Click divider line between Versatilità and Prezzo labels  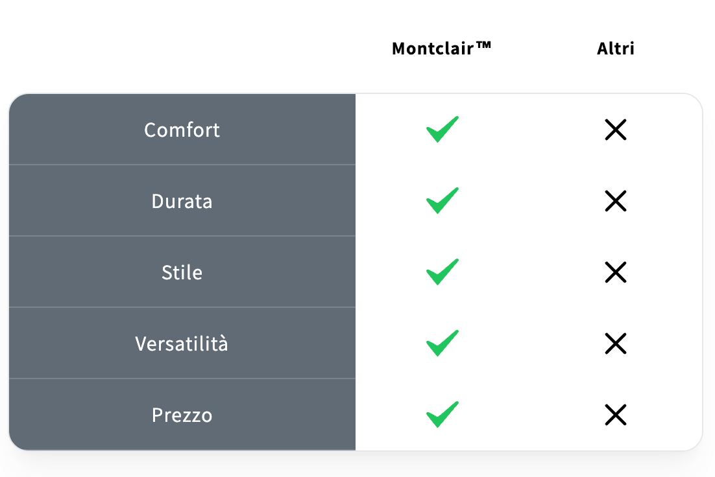coord(182,378)
